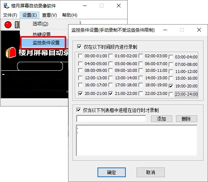Open the 查看(V) menu
Screen dimensions: 208x182
coord(49,15)
